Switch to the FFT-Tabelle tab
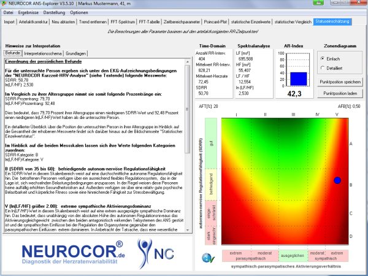The width and height of the screenshot is (368, 276). click(149, 22)
